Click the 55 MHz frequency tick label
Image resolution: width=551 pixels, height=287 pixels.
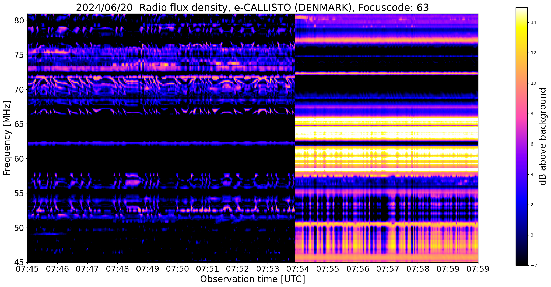click(x=19, y=193)
